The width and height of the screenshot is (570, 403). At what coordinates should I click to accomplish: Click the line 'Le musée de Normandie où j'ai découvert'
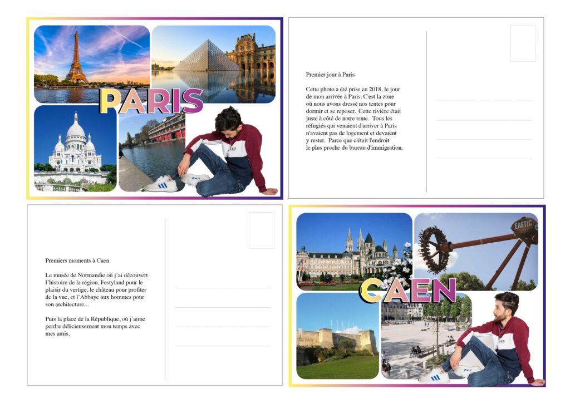point(96,275)
